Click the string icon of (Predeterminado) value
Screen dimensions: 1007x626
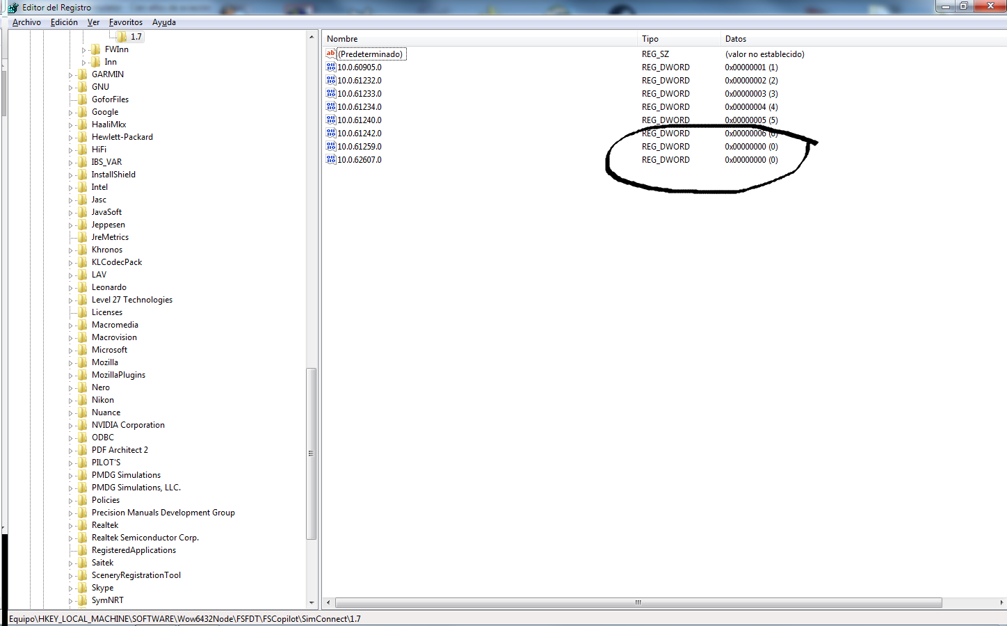[331, 54]
